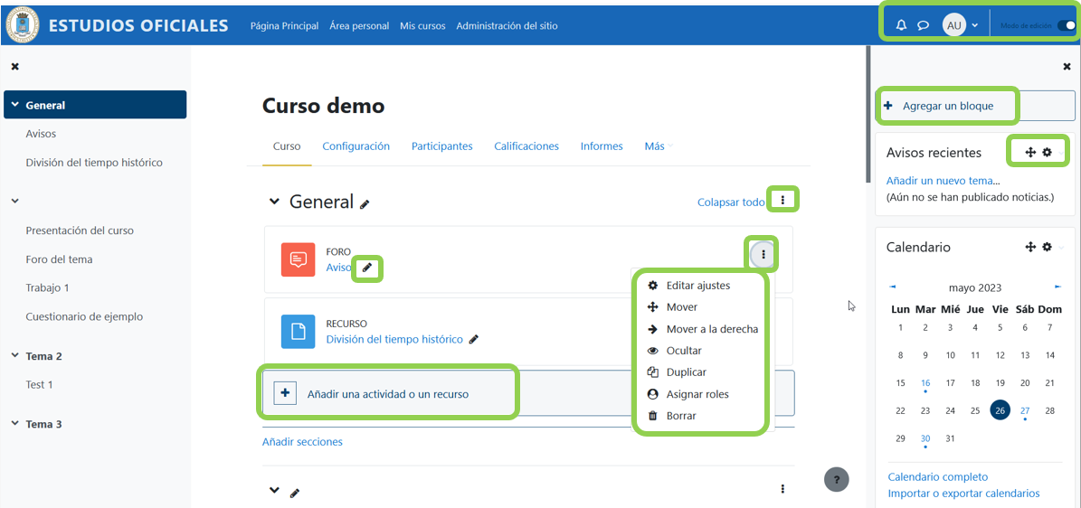Open three-dot menu beside Colapsar todo

pos(782,201)
